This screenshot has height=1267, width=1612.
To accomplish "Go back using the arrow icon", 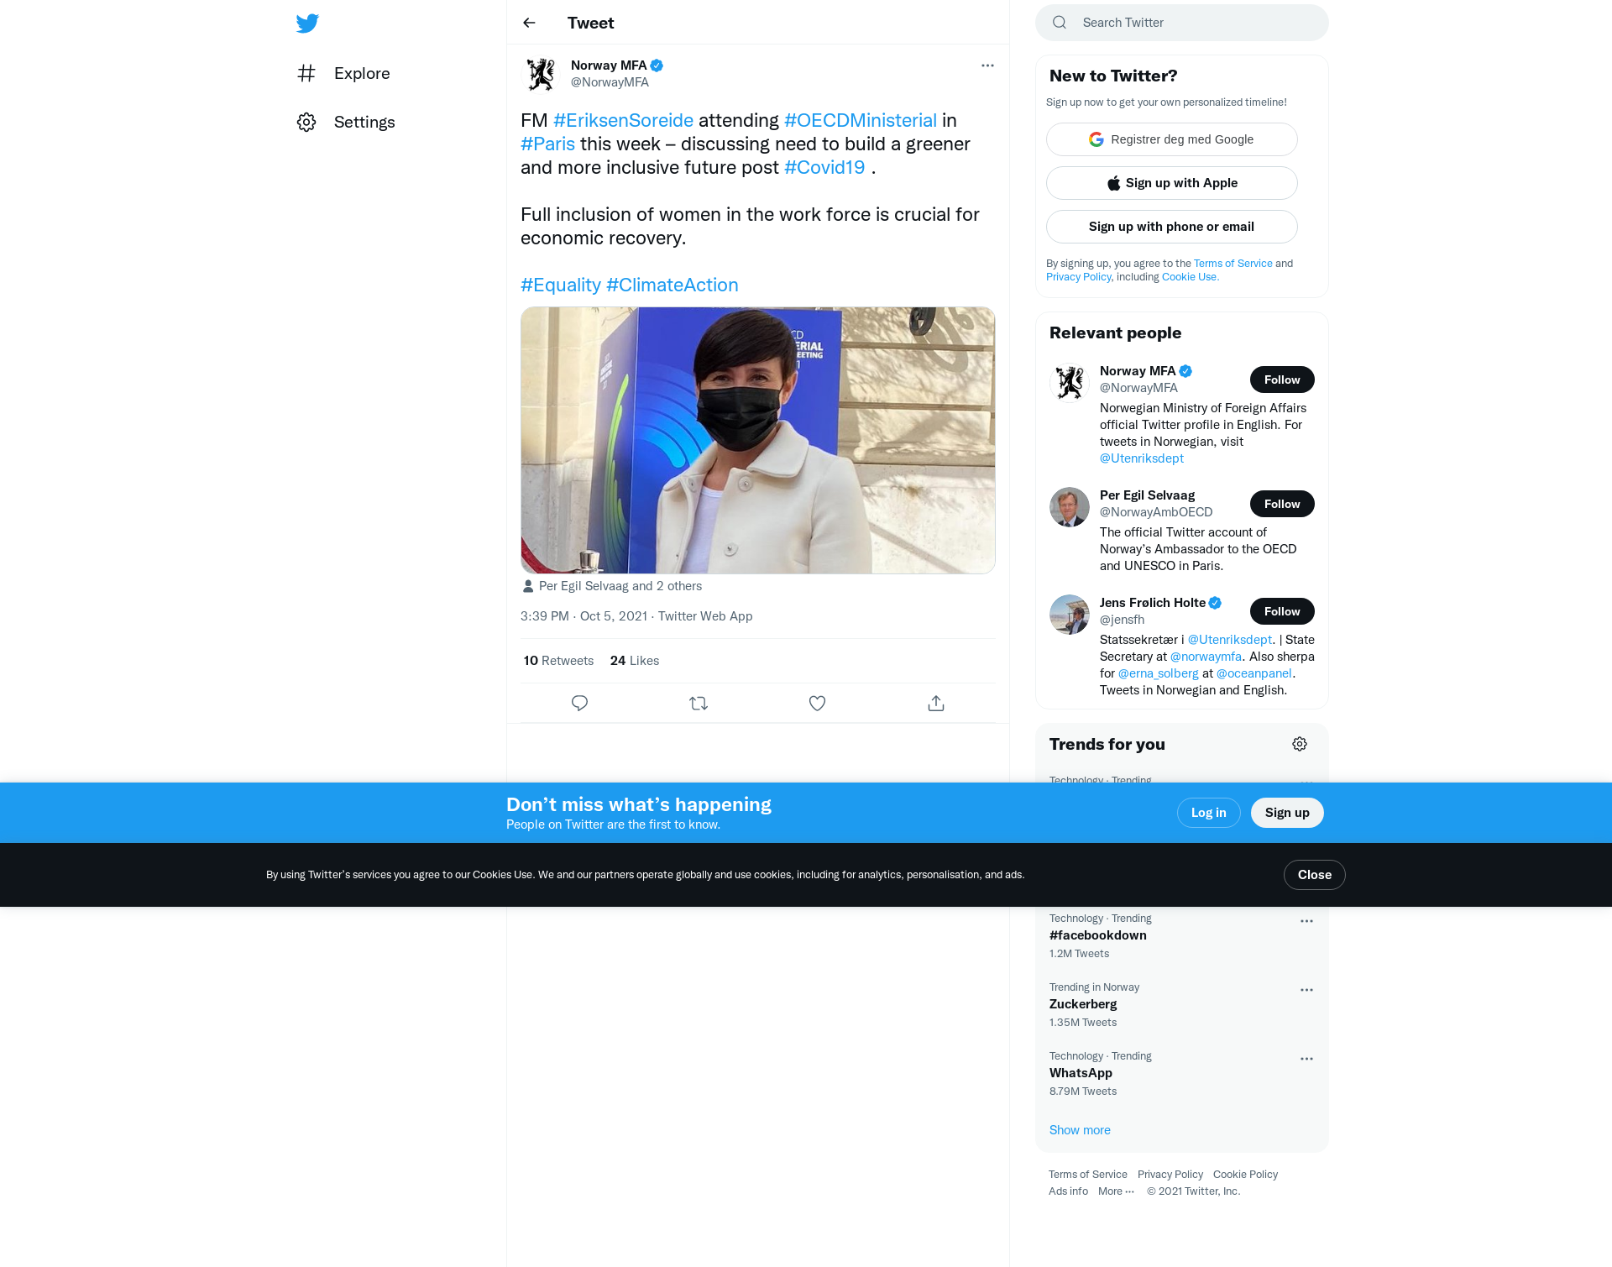I will [x=529, y=23].
